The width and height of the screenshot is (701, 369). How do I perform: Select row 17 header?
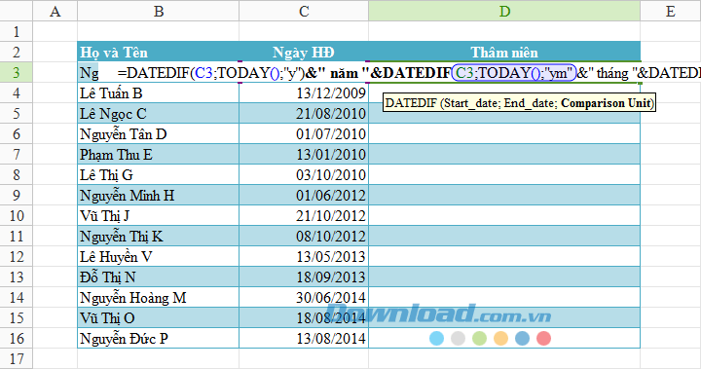tap(17, 358)
